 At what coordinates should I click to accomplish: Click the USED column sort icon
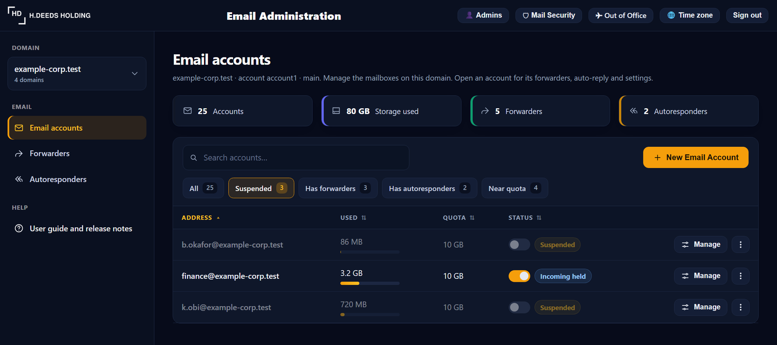364,218
